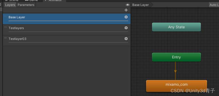Image resolution: width=219 pixels, height=96 pixels.
Task: Toggle the eye visibility icon in Animator
Action: [x=127, y=5]
